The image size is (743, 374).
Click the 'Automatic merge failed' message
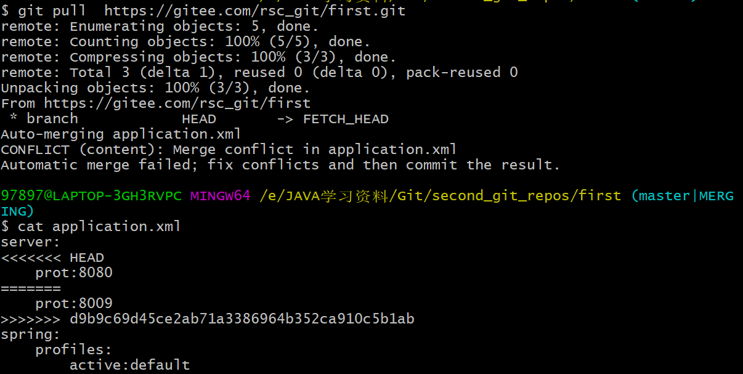pos(280,165)
